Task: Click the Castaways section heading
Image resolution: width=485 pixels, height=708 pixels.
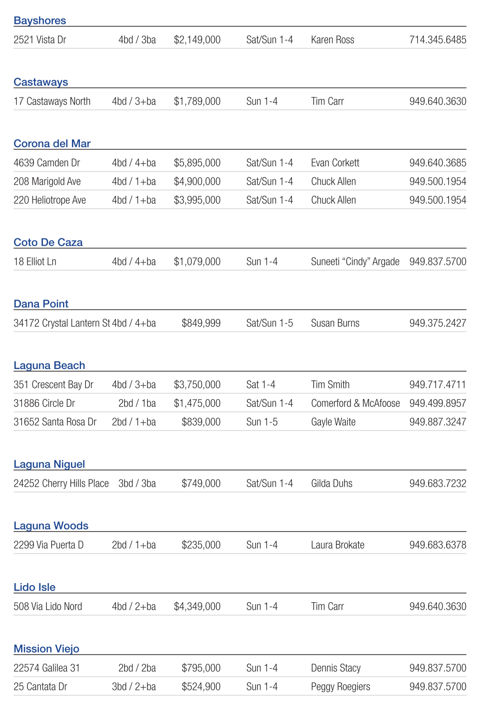Action: click(x=41, y=82)
